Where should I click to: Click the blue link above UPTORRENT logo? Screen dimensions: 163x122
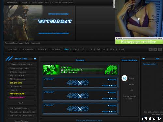point(58,14)
